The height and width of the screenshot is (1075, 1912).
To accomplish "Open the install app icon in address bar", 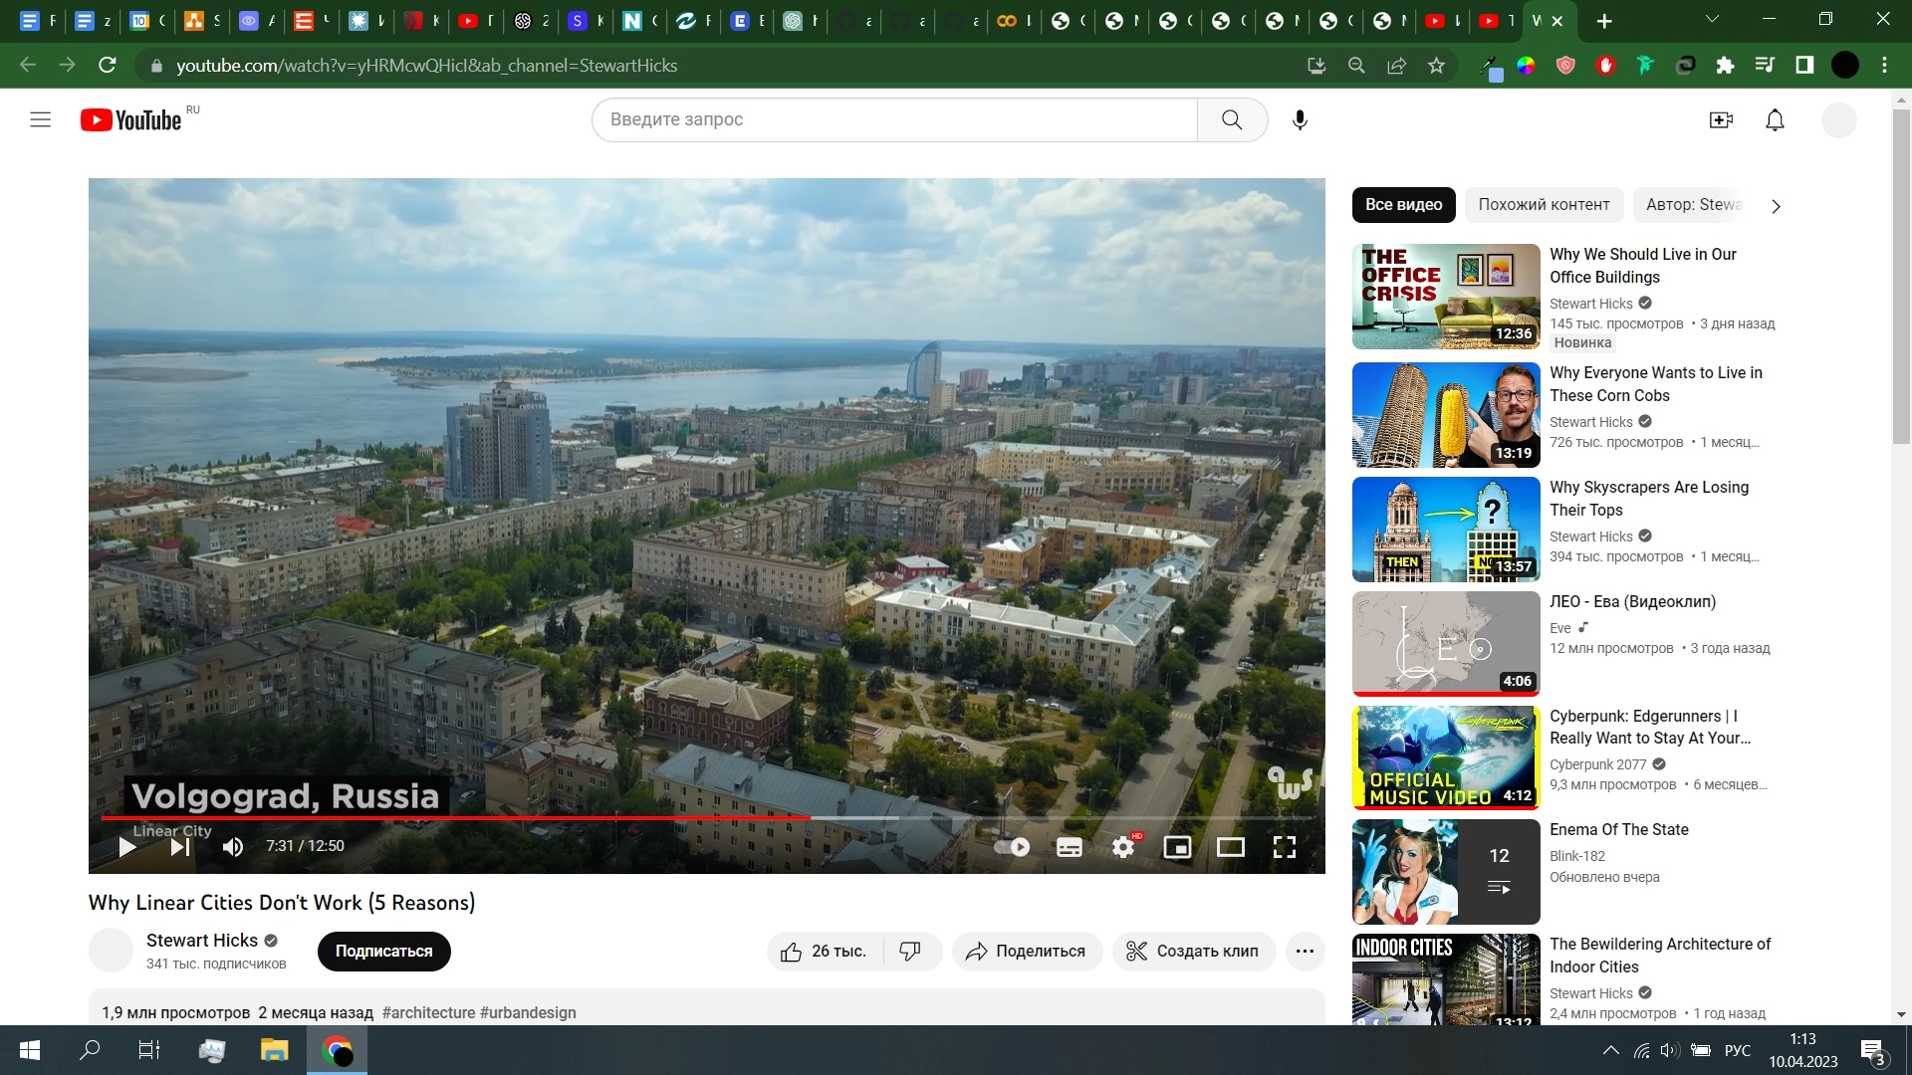I will (x=1316, y=66).
